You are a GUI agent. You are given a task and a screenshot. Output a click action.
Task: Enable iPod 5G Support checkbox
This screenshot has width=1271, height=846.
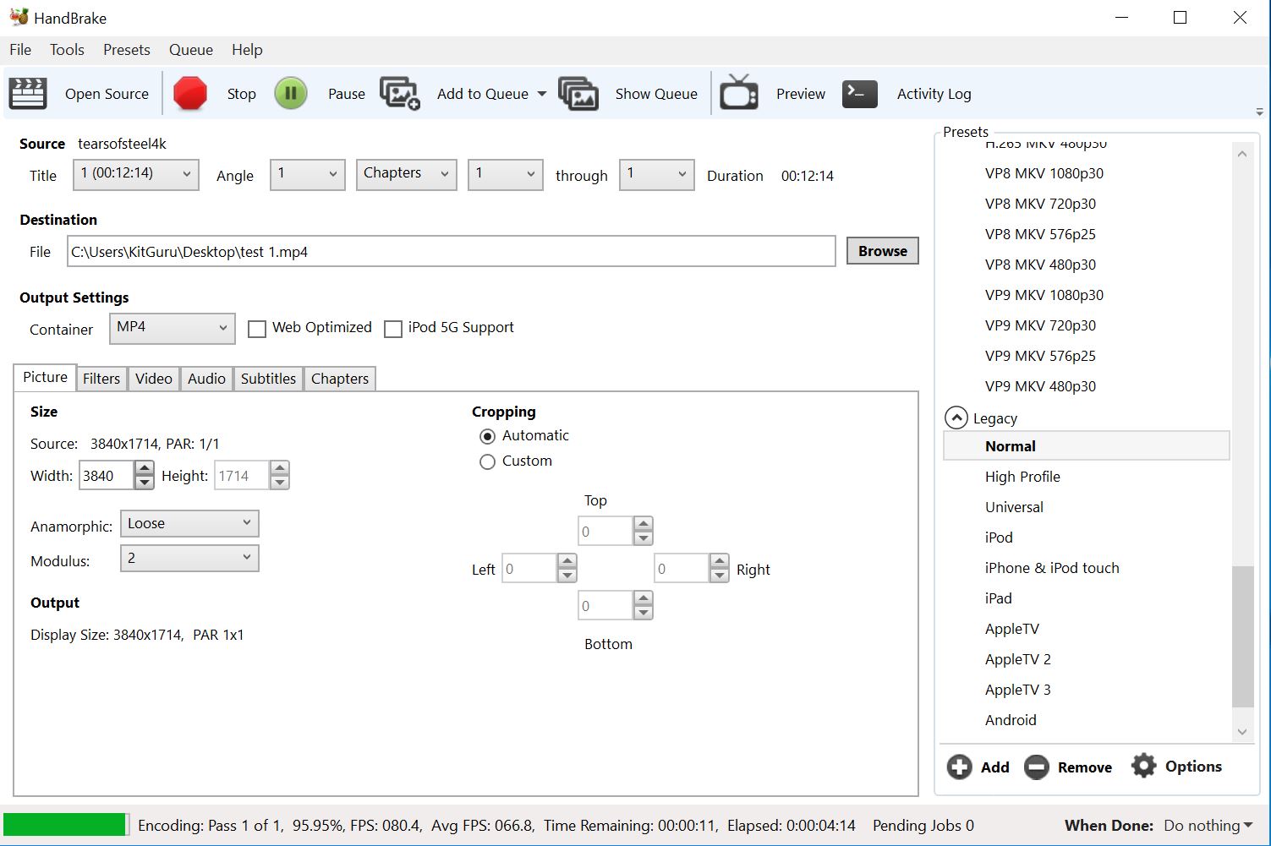pyautogui.click(x=393, y=329)
